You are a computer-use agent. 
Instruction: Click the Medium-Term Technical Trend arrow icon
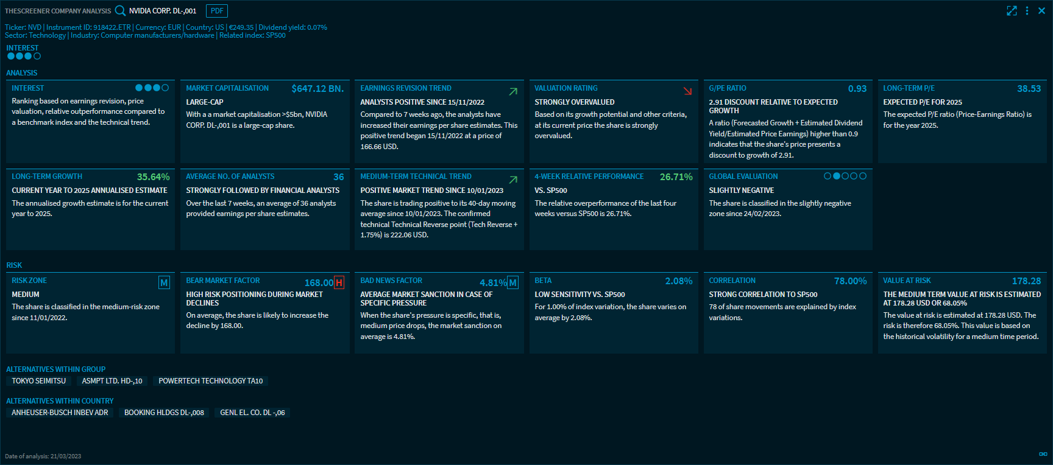pos(513,180)
